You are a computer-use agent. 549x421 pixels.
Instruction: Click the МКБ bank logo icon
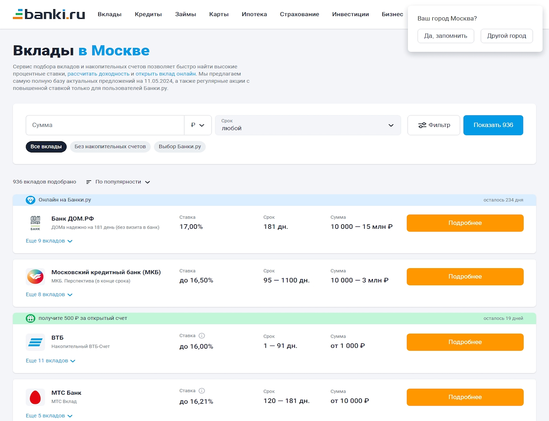[x=36, y=277]
